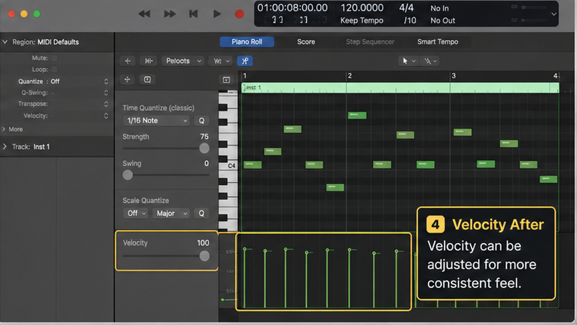Open the pointer tool menu
This screenshot has height=325, width=577.
click(409, 61)
